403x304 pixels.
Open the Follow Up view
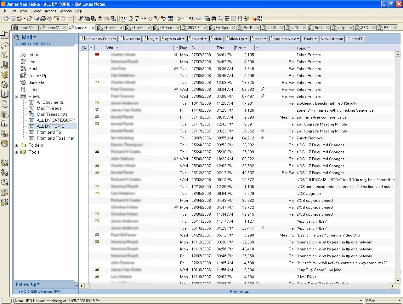(38, 75)
